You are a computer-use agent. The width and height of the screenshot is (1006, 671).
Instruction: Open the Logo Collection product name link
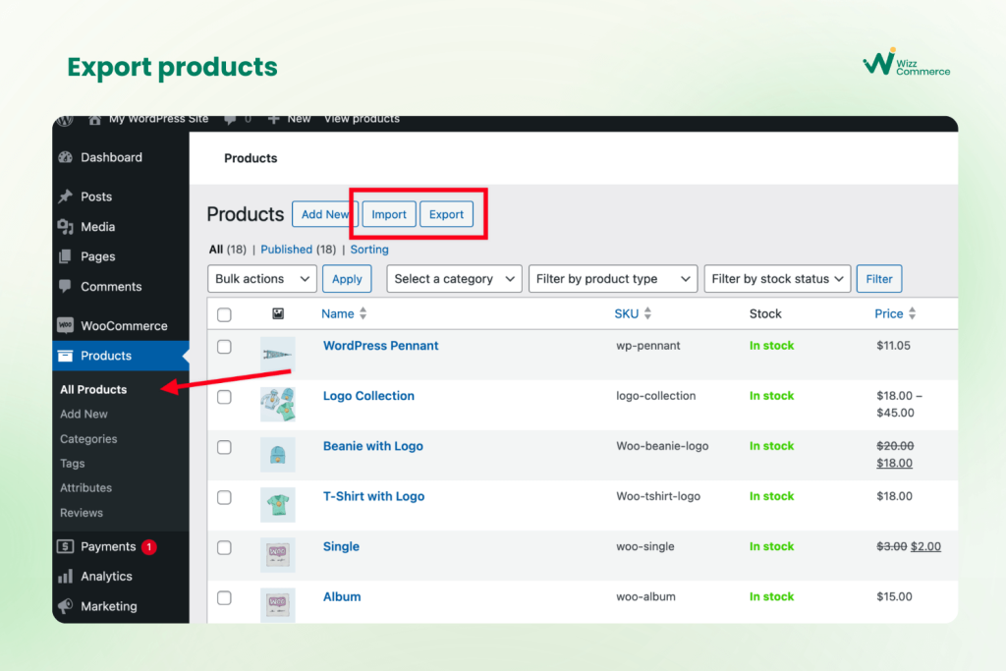[368, 396]
